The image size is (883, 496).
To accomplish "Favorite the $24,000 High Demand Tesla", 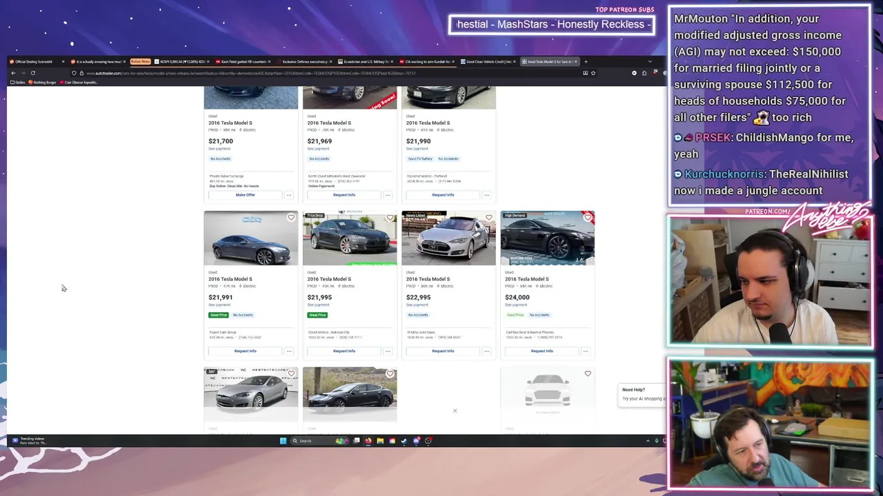I will tap(587, 218).
